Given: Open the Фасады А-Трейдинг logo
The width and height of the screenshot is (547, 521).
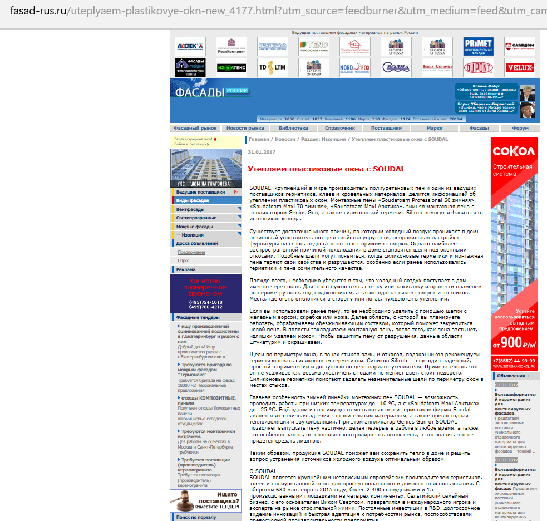Looking at the screenshot, I should click(x=190, y=67).
